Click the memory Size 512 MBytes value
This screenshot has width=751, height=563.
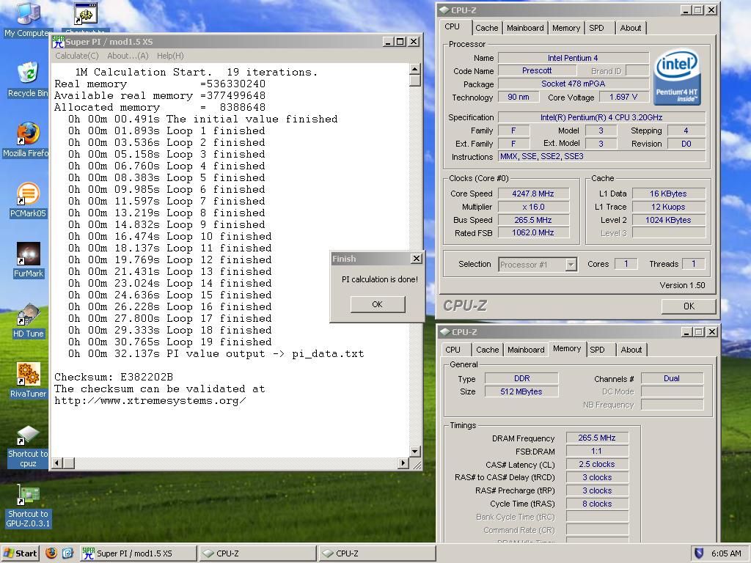tap(521, 391)
